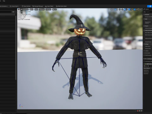Open the Create Asset dropdown
Viewport: 152px width, 114px height.
[15, 6]
